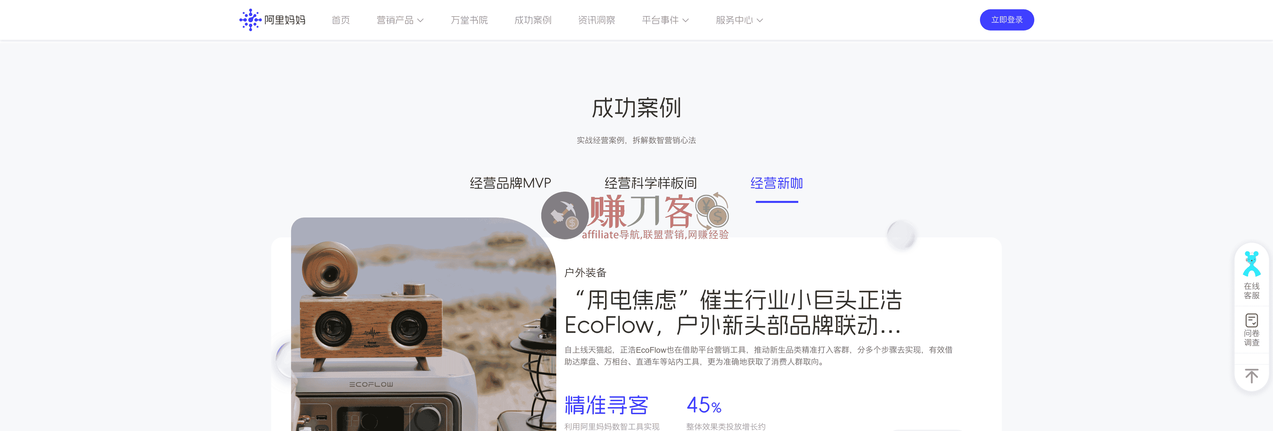Screen dimensions: 1273x431
Task: Expand the 平台事件 dropdown menu
Action: [665, 20]
